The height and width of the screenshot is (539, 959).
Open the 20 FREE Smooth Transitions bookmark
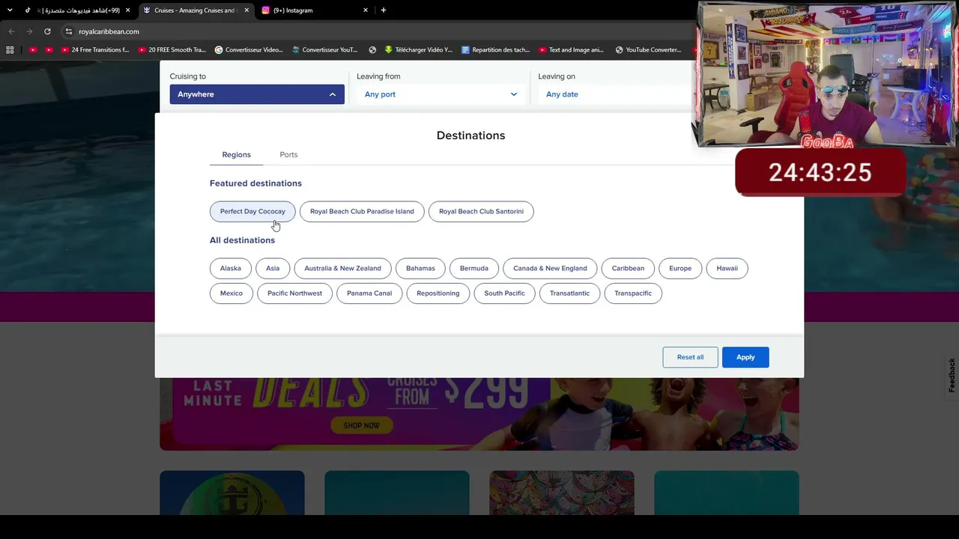coord(172,50)
